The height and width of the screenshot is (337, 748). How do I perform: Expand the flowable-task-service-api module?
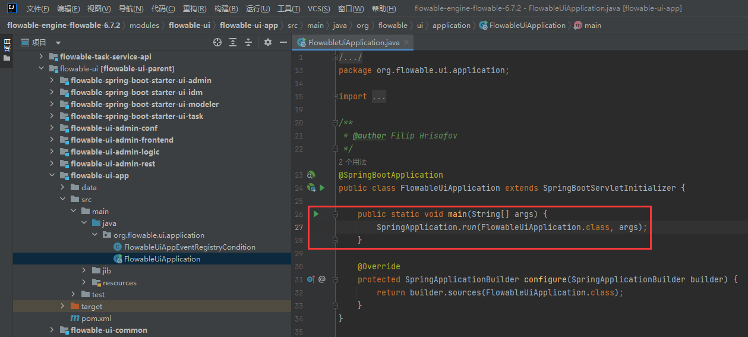[41, 56]
